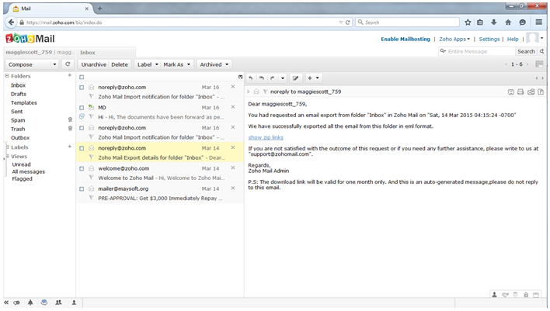Expand message header details triangle
Viewport: 550px width, 311px height.
point(249,92)
